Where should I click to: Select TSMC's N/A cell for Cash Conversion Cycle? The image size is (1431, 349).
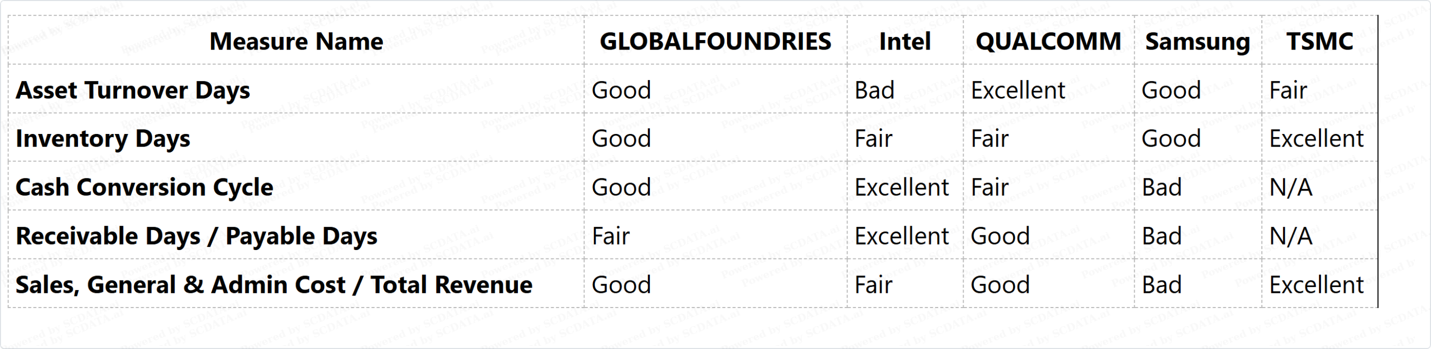coord(1291,187)
